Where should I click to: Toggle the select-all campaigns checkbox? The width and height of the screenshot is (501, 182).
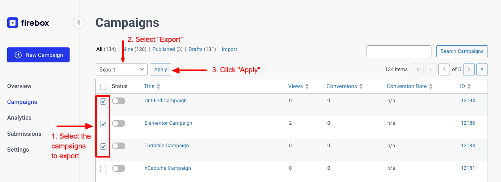(x=103, y=87)
